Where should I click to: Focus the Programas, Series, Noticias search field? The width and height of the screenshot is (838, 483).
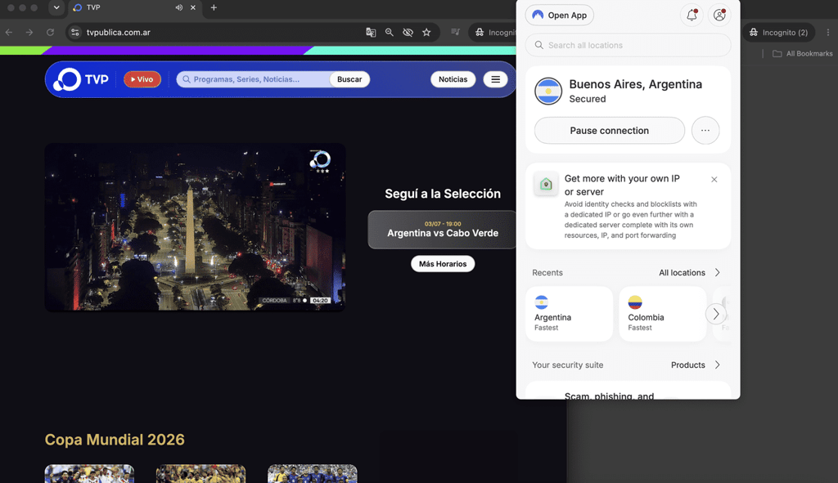254,79
